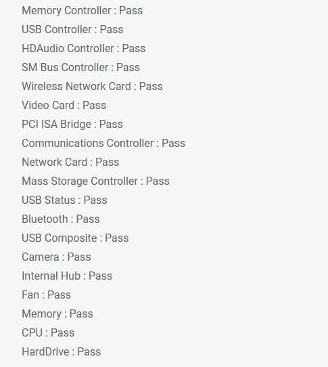Select the Communications Controller : Pass line
Viewport: 328px width, 367px height.
(x=103, y=144)
